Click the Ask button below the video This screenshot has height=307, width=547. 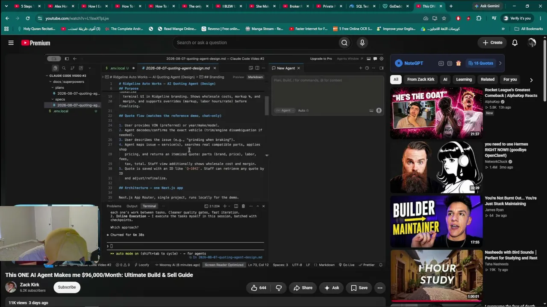click(332, 288)
